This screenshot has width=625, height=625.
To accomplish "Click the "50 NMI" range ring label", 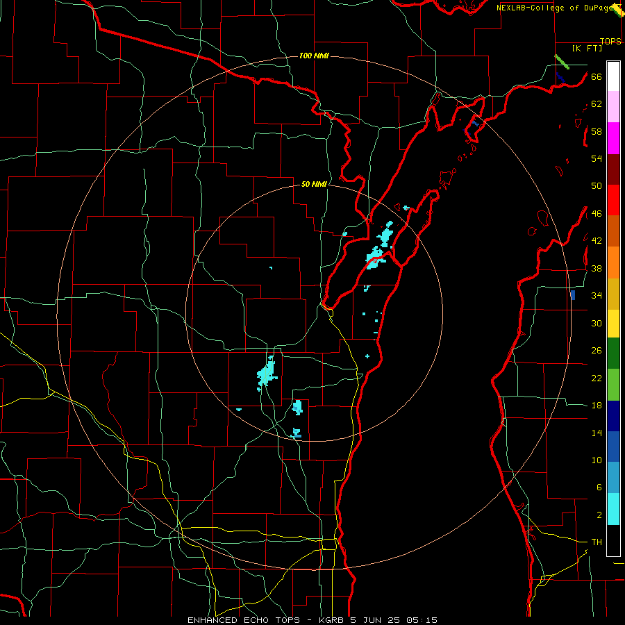I will click(x=314, y=184).
